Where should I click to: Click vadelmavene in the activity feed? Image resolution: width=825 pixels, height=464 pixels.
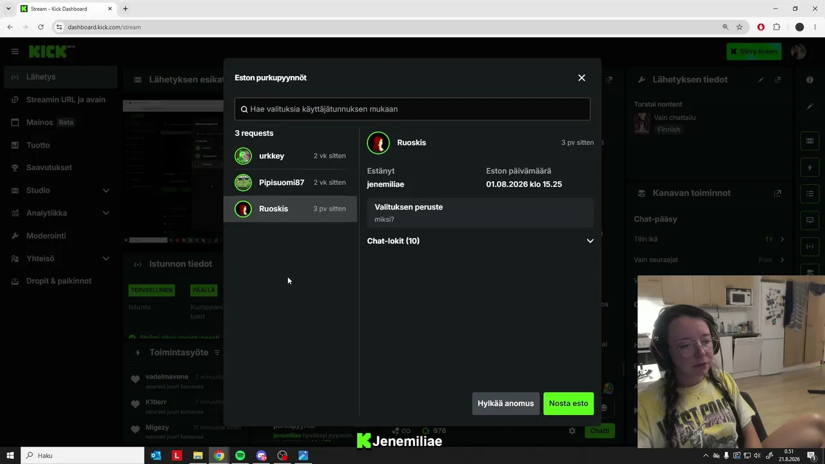(x=166, y=377)
